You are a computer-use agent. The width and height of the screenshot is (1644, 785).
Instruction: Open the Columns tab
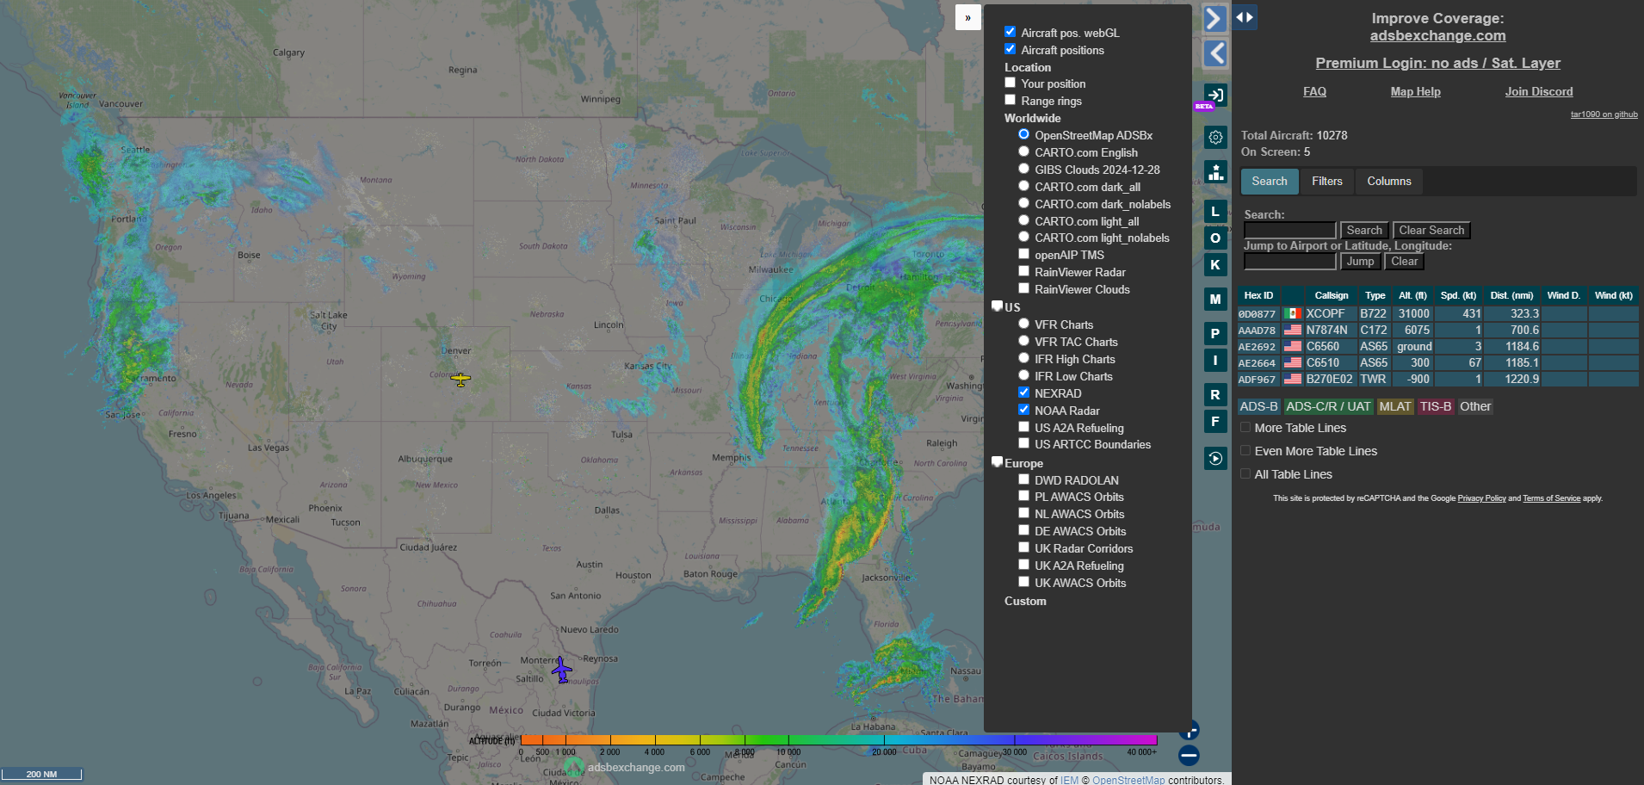pyautogui.click(x=1388, y=181)
